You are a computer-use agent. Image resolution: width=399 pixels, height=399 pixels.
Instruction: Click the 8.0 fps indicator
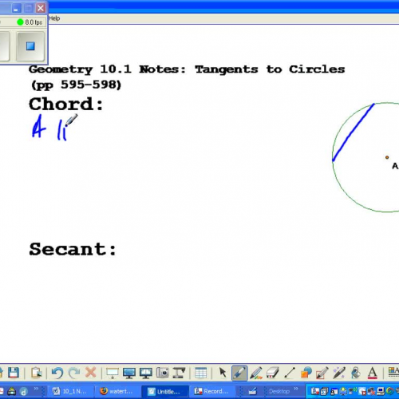[x=30, y=22]
